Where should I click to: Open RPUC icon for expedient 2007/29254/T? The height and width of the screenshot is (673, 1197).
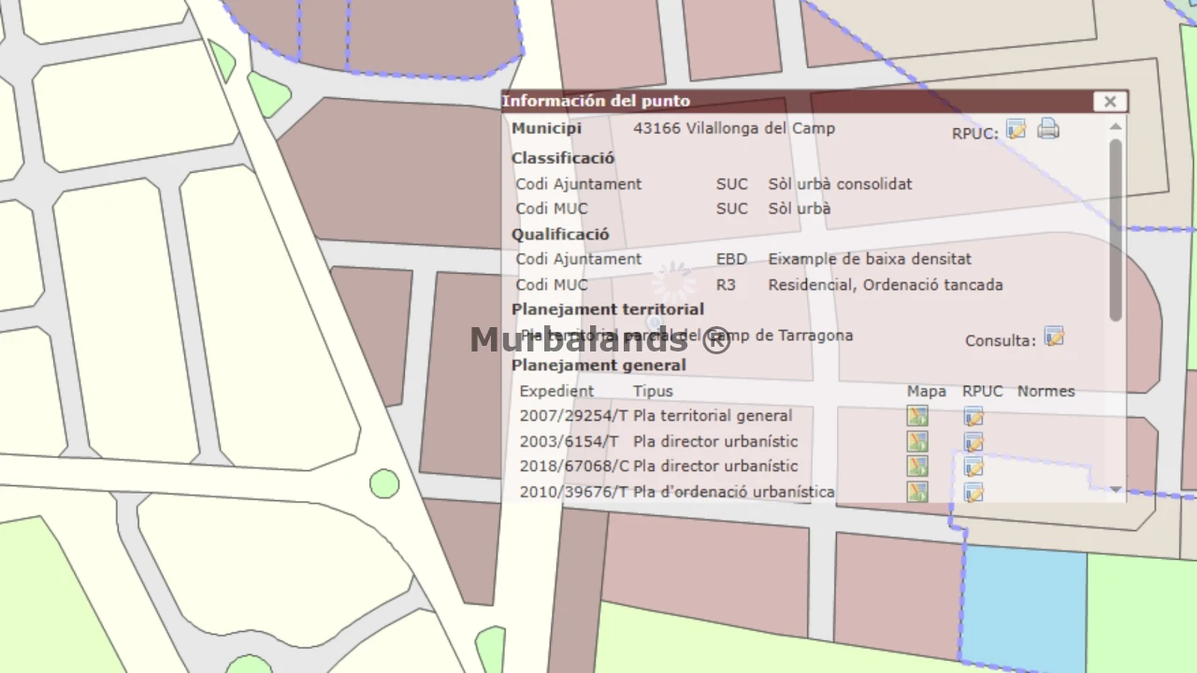coord(973,417)
